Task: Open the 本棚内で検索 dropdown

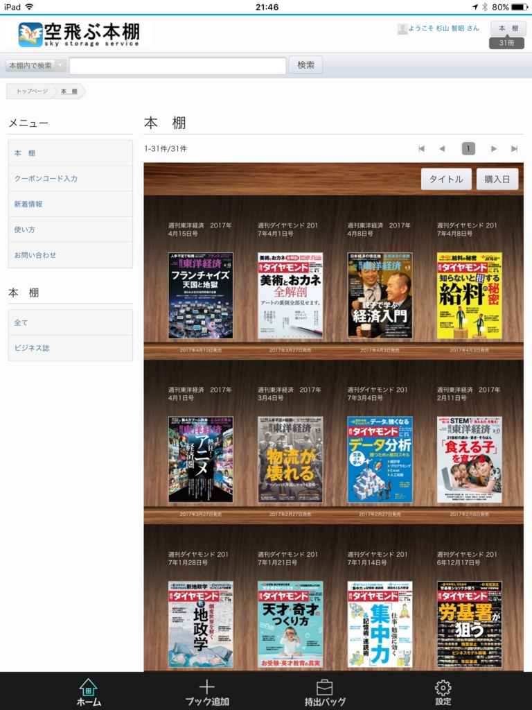Action: coord(36,66)
